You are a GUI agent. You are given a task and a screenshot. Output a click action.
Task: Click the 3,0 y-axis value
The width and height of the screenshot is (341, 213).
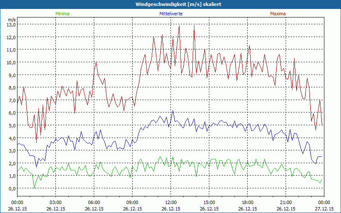12,150
